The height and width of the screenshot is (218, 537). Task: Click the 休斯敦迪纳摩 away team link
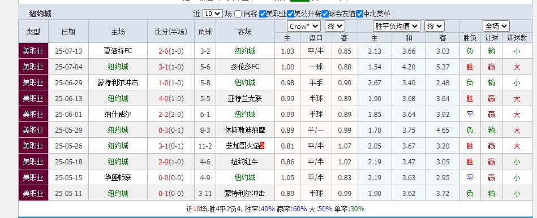245,130
